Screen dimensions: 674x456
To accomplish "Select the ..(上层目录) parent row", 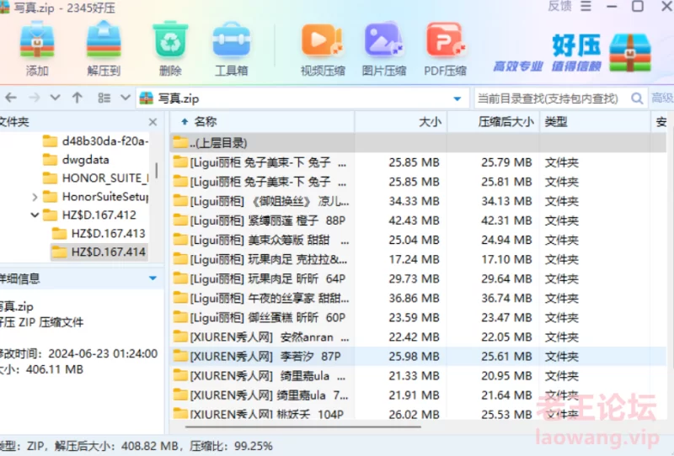I will (418, 142).
